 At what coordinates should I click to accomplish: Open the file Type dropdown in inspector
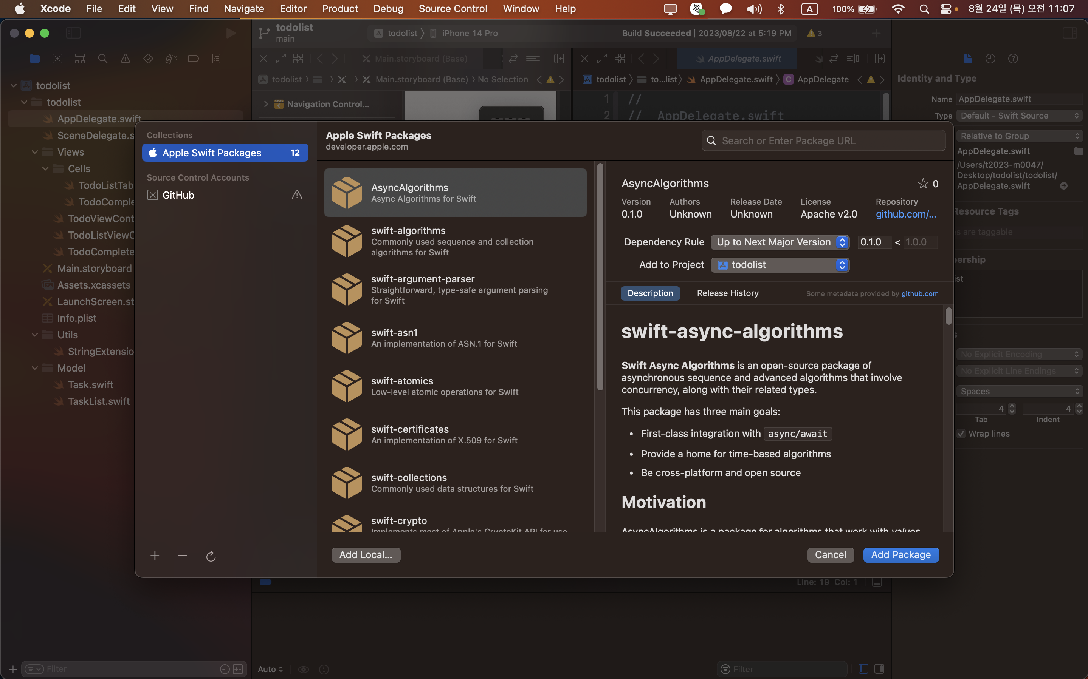(1019, 116)
